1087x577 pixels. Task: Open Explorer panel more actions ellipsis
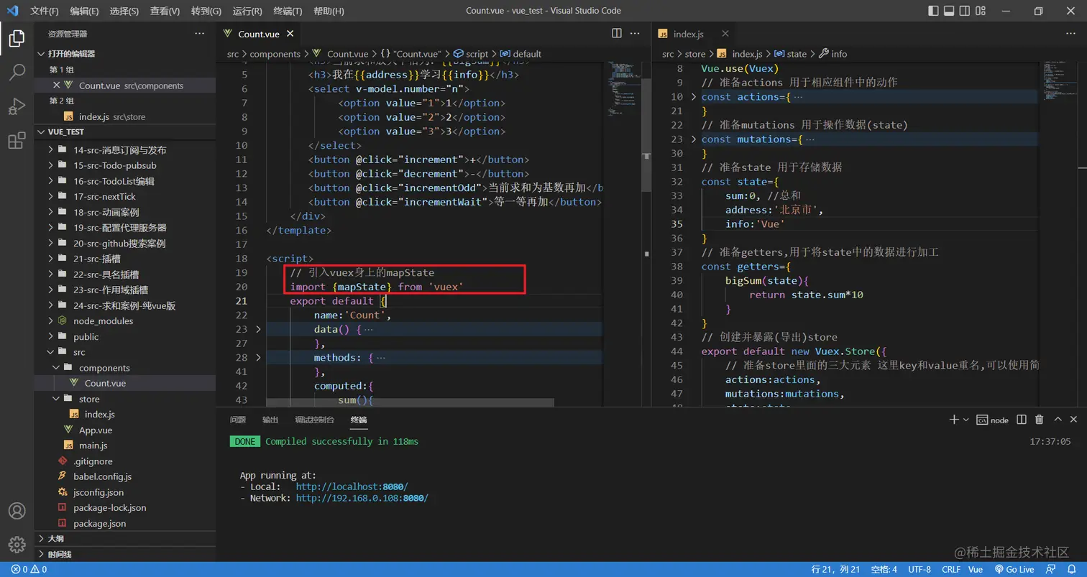click(200, 34)
